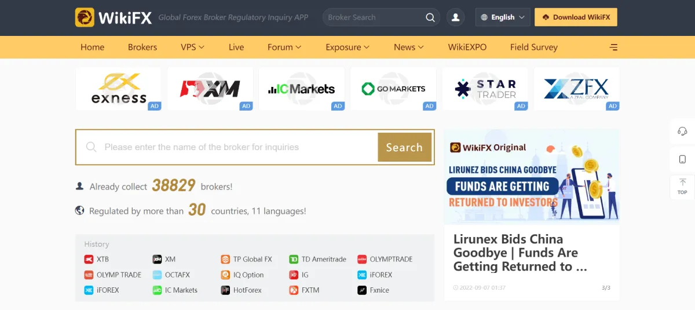Click the TD Ameritrade icon
Screen dimensions: 695x310
coord(294,259)
